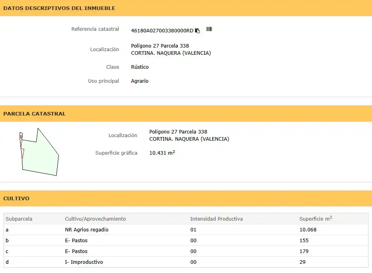Copy the cadastral reference with clipboard icon
Image resolution: width=372 pixels, height=273 pixels.
[x=197, y=31]
